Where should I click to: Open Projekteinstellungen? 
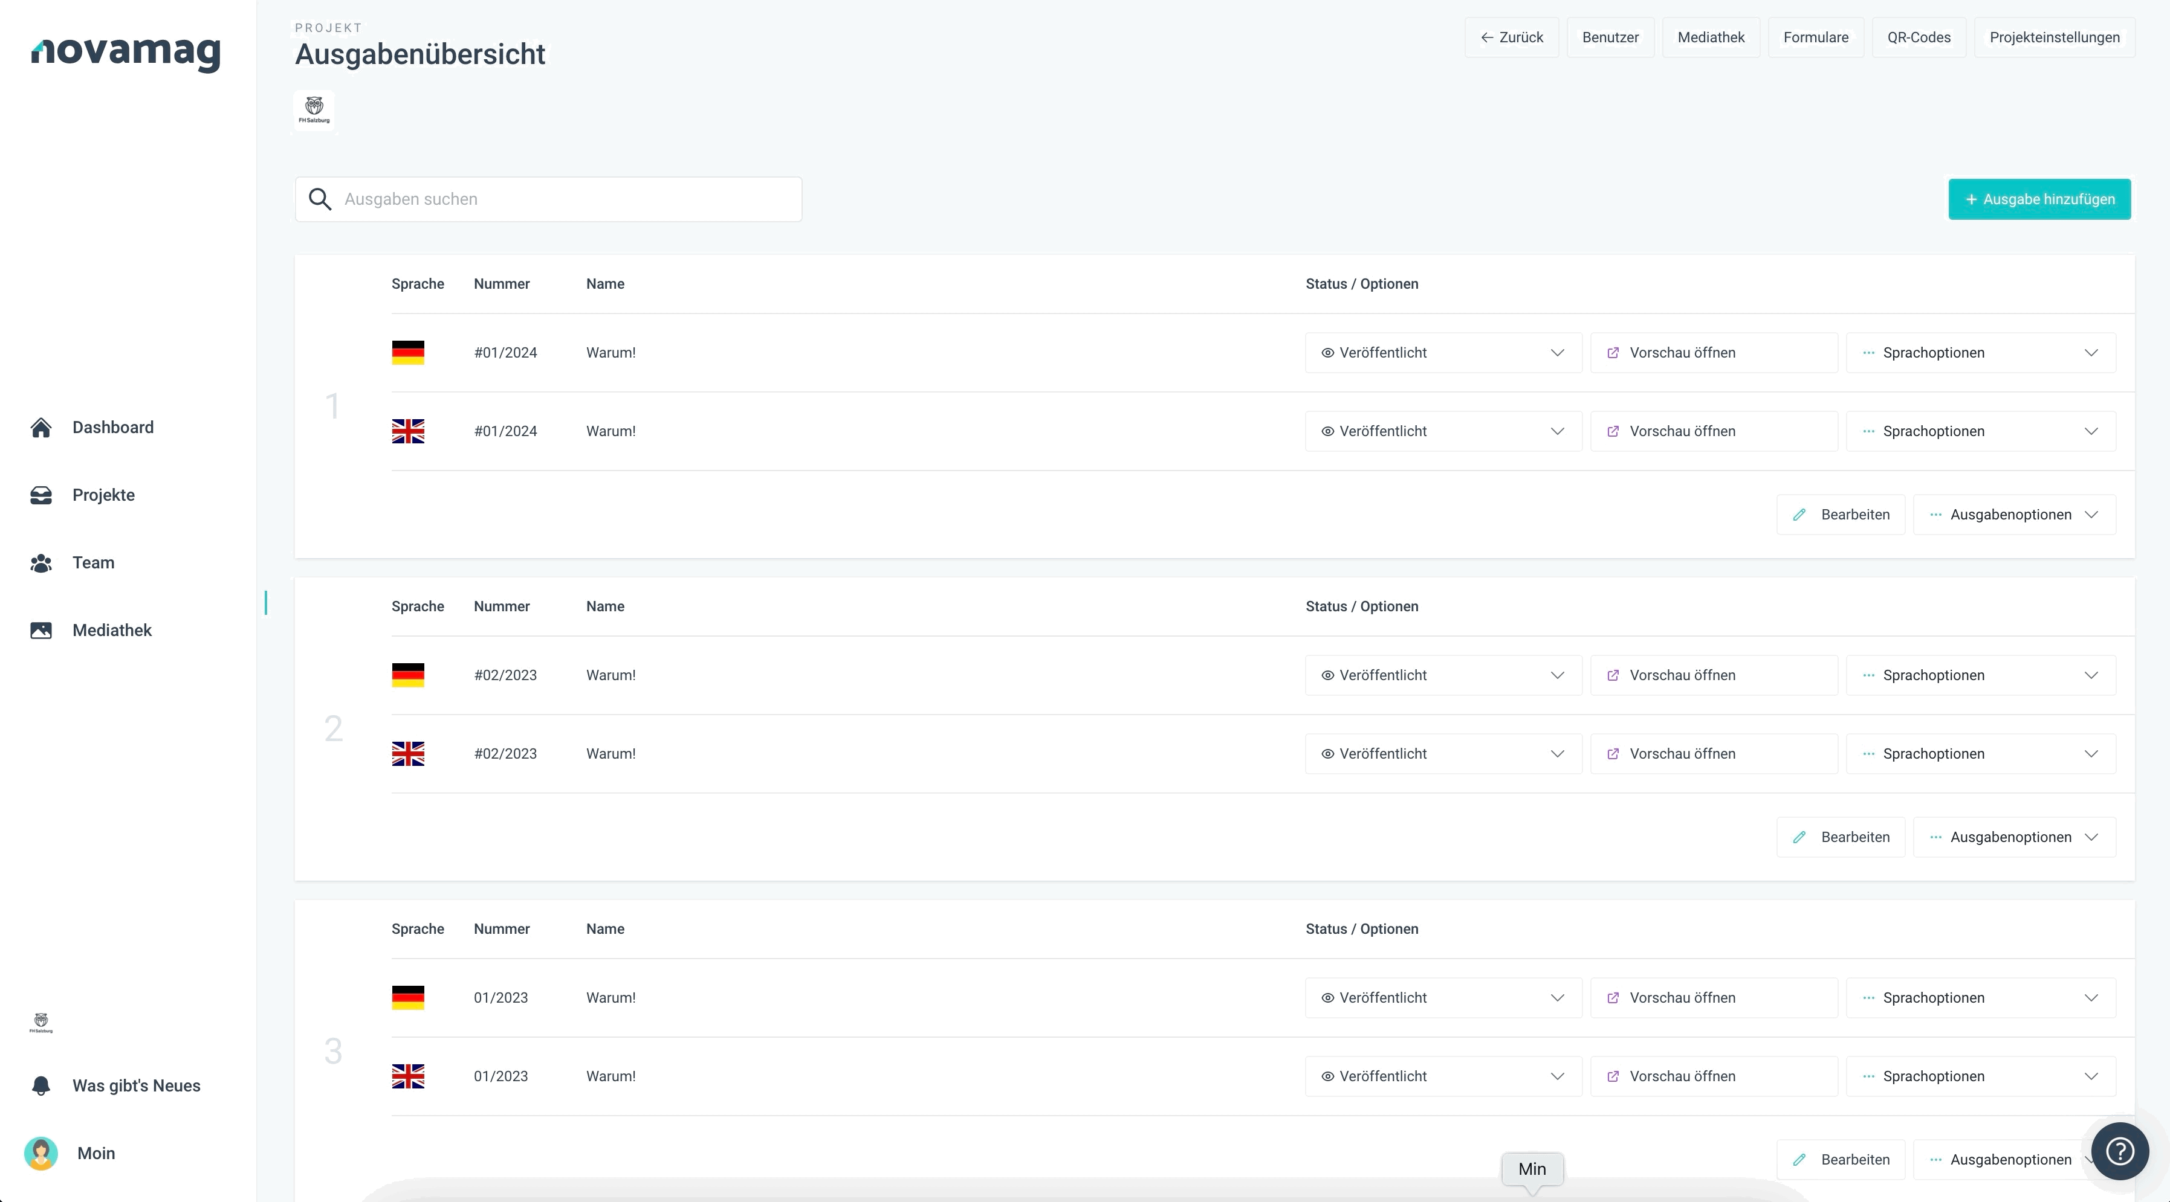tap(2055, 37)
